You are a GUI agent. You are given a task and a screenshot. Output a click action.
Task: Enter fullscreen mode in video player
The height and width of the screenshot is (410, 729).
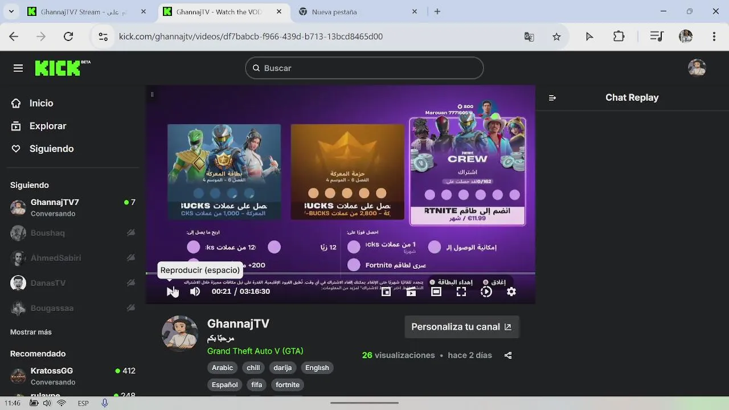pos(461,292)
